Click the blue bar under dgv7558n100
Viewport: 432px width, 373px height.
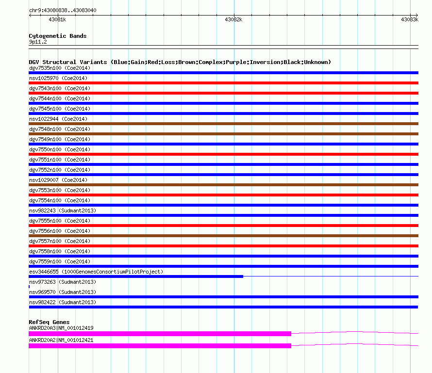(x=223, y=256)
